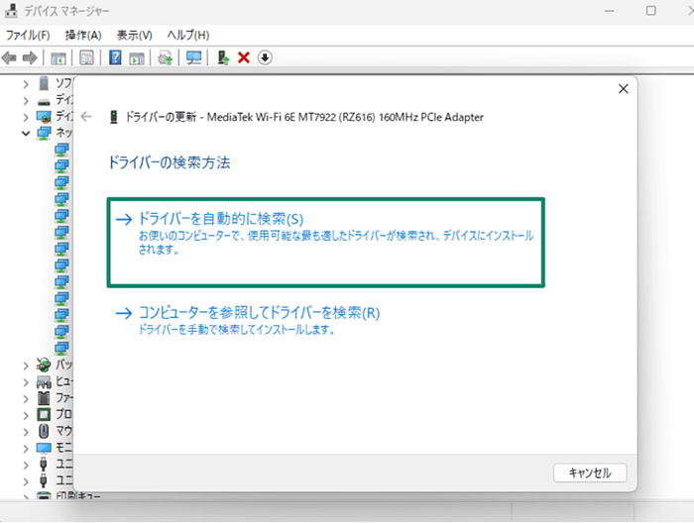Click the プロ processor category icon
Viewport: 694px width, 523px height.
coord(44,415)
